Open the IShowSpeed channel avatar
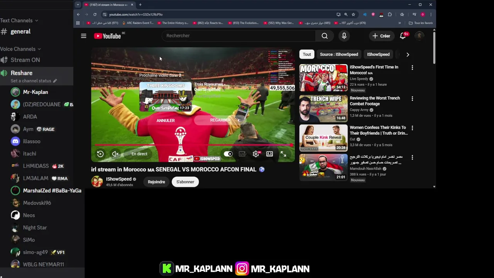Screen dimensions: 494x278 tap(97, 181)
